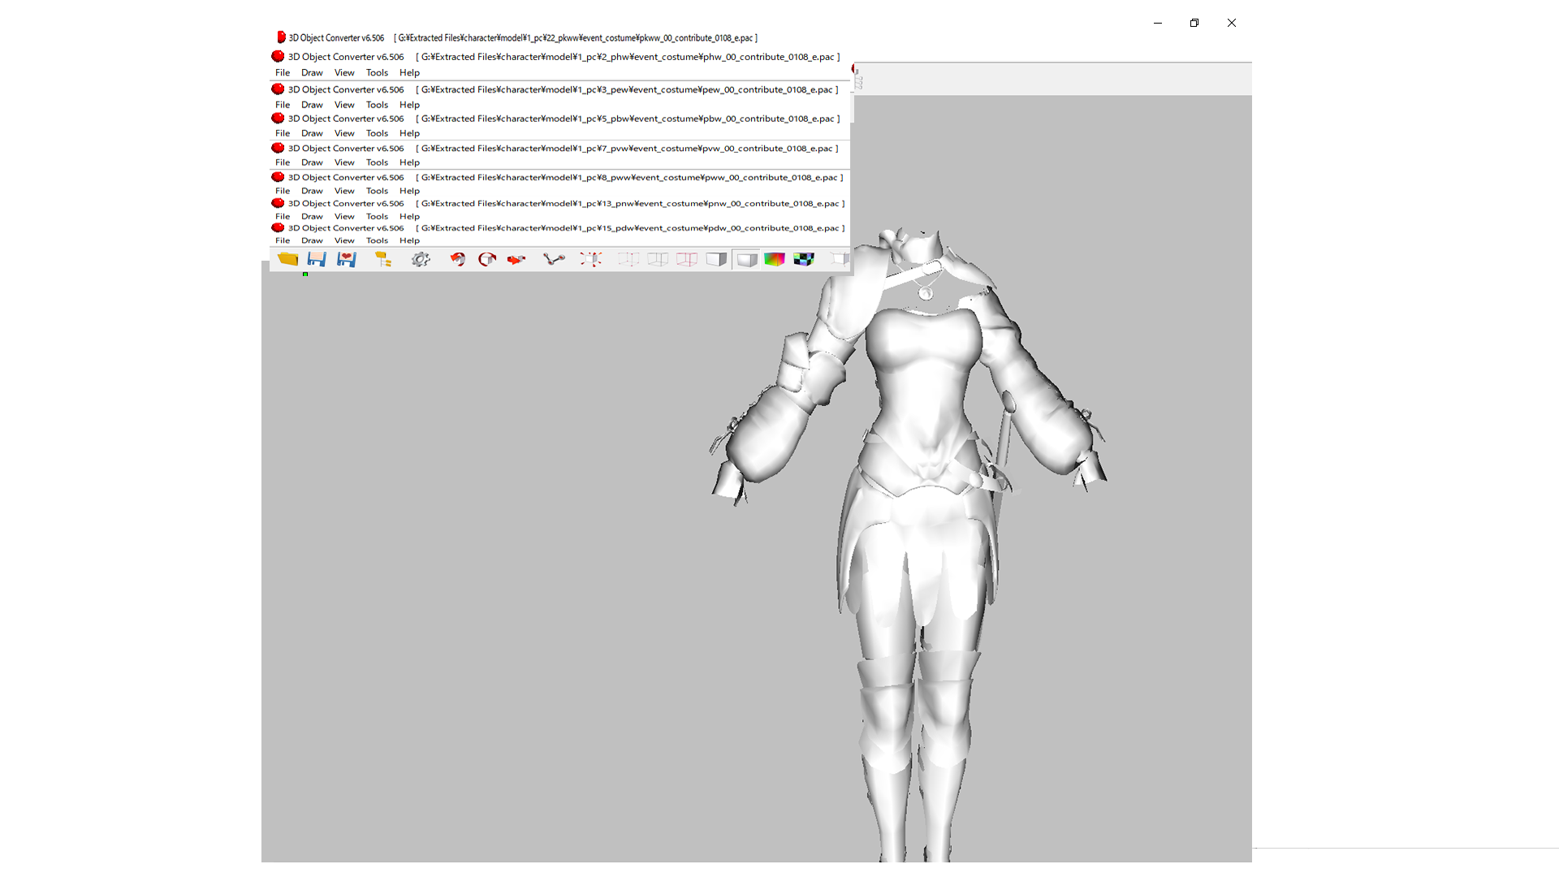This screenshot has height=877, width=1559.
Task: Click the first red rotate-object icon
Action: click(458, 259)
